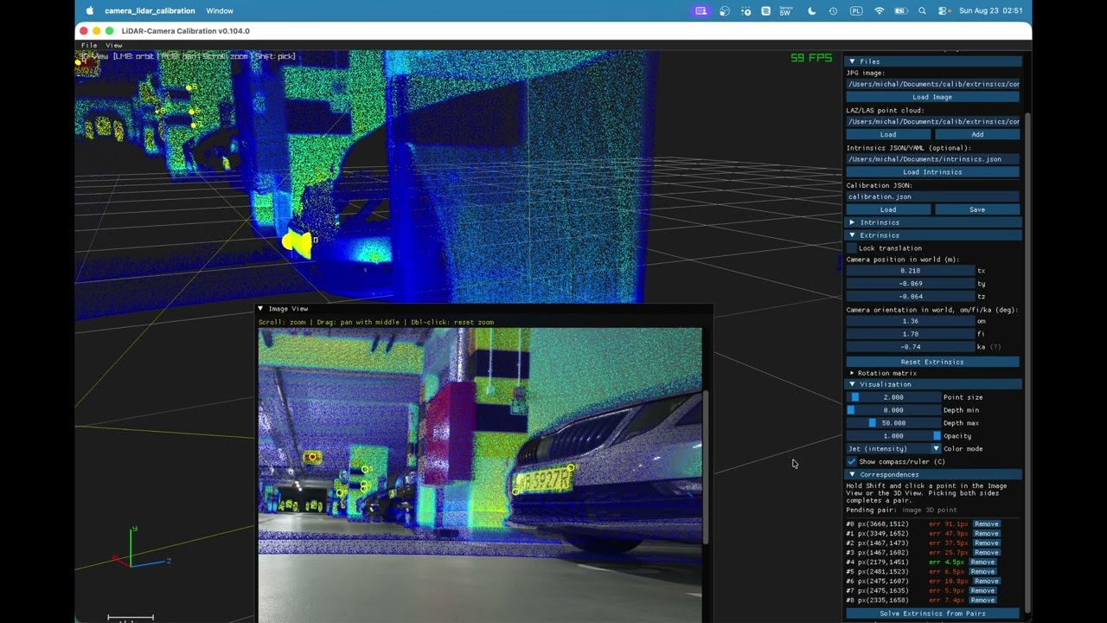This screenshot has width=1107, height=623.
Task: Click the om orientation field
Action: click(x=910, y=321)
